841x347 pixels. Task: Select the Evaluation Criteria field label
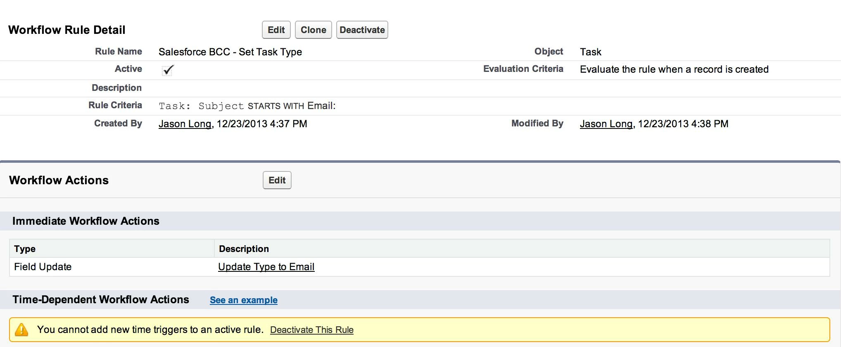pyautogui.click(x=523, y=69)
